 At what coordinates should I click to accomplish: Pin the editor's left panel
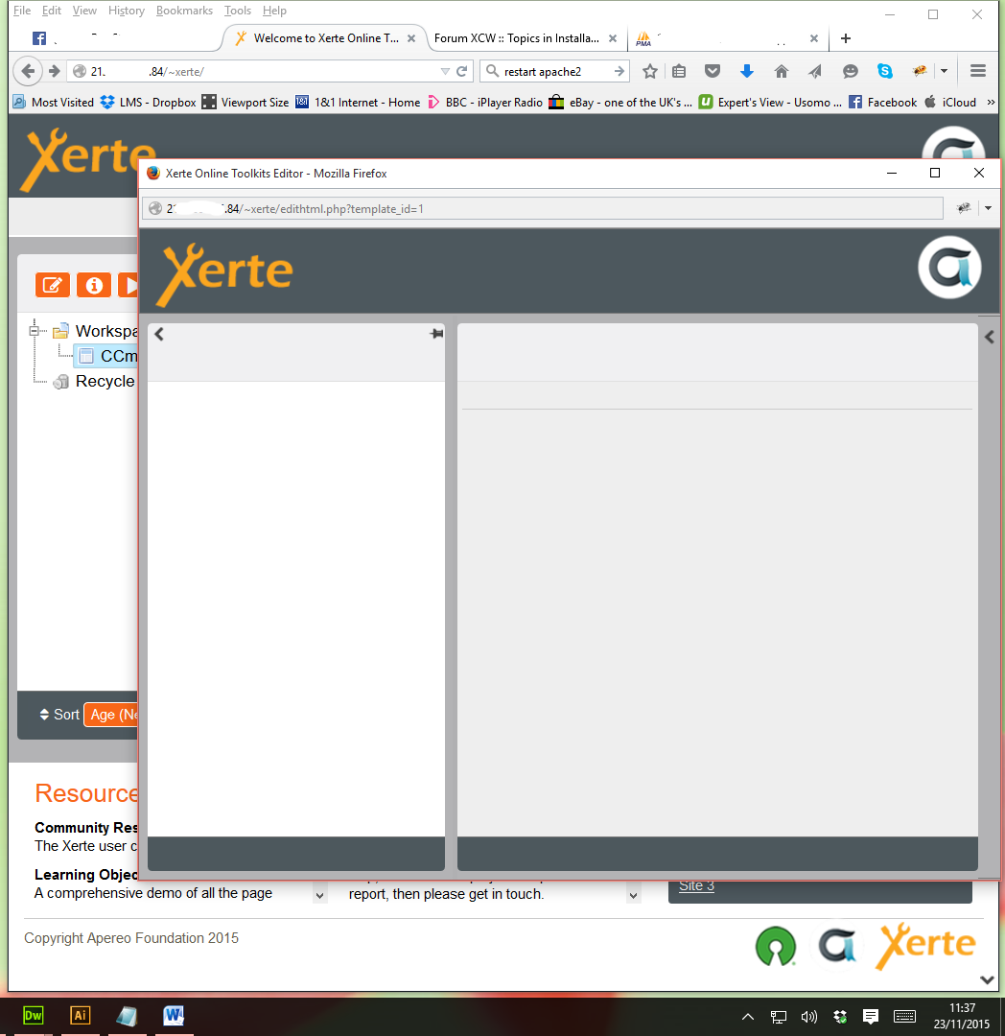pyautogui.click(x=436, y=334)
